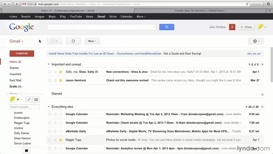
Task: Star the Reggie Tupp email
Action: [55, 140]
